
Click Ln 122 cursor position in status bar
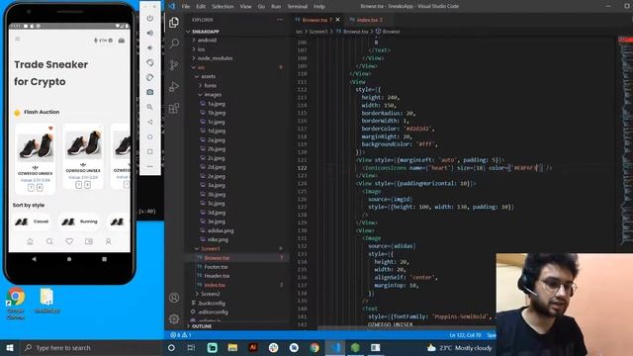pyautogui.click(x=465, y=335)
